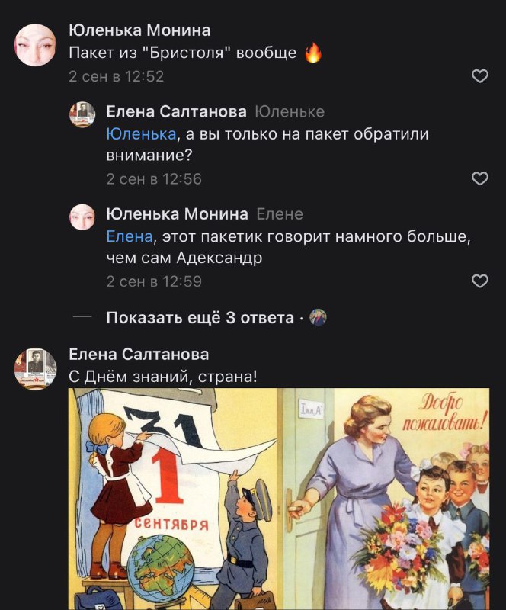Open the 2 сен в 12:52 timestamp

pyautogui.click(x=117, y=77)
